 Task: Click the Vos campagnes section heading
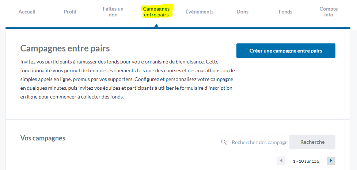coord(43,138)
